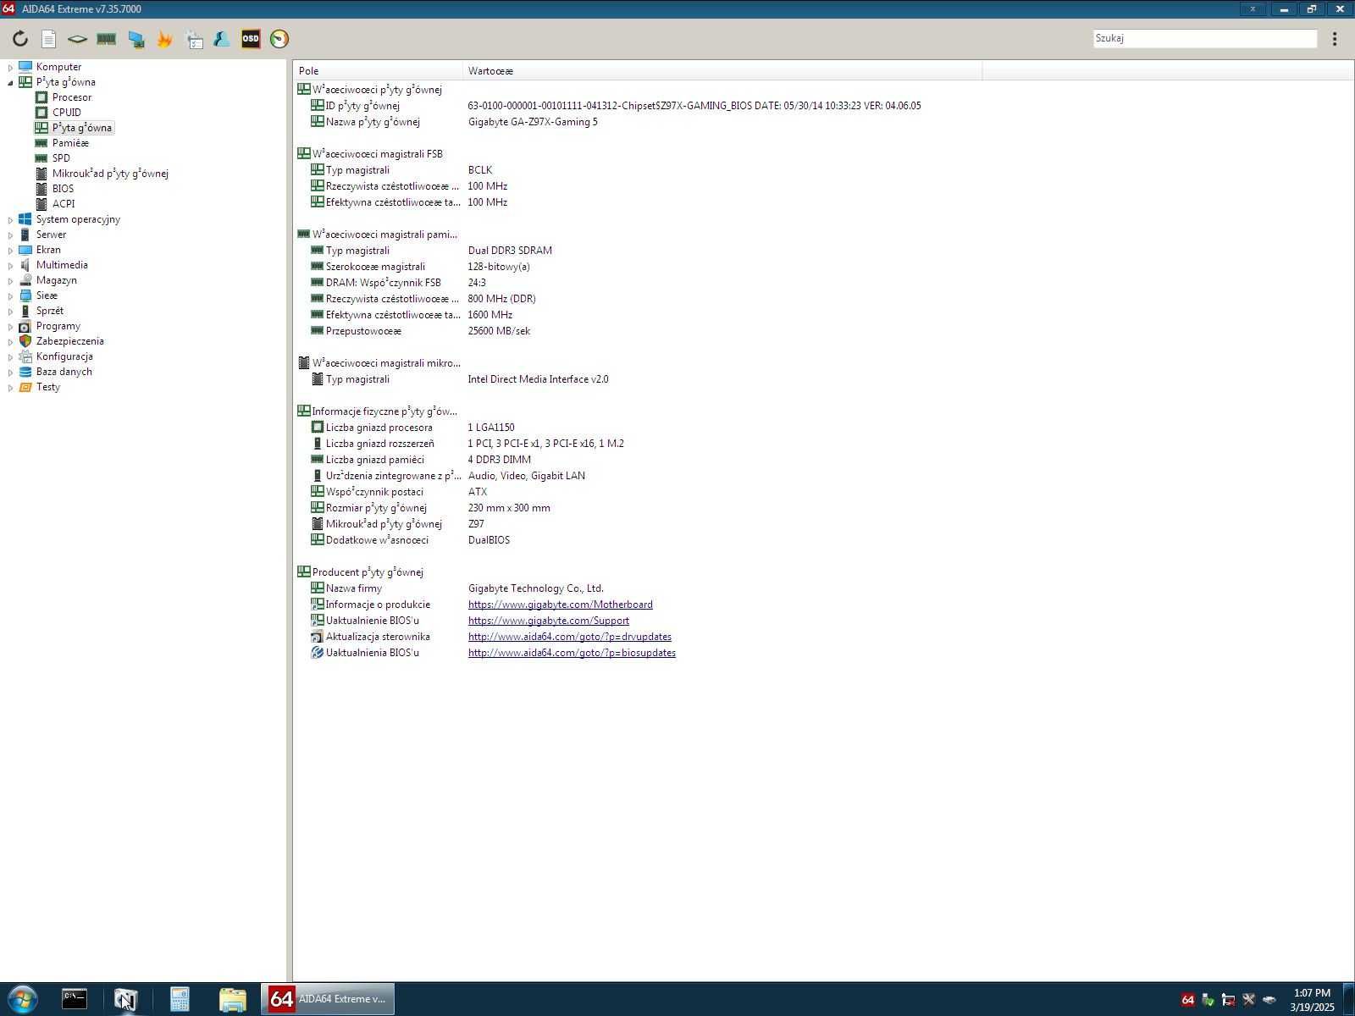
Task: Open the Report page icon
Action: coord(49,39)
